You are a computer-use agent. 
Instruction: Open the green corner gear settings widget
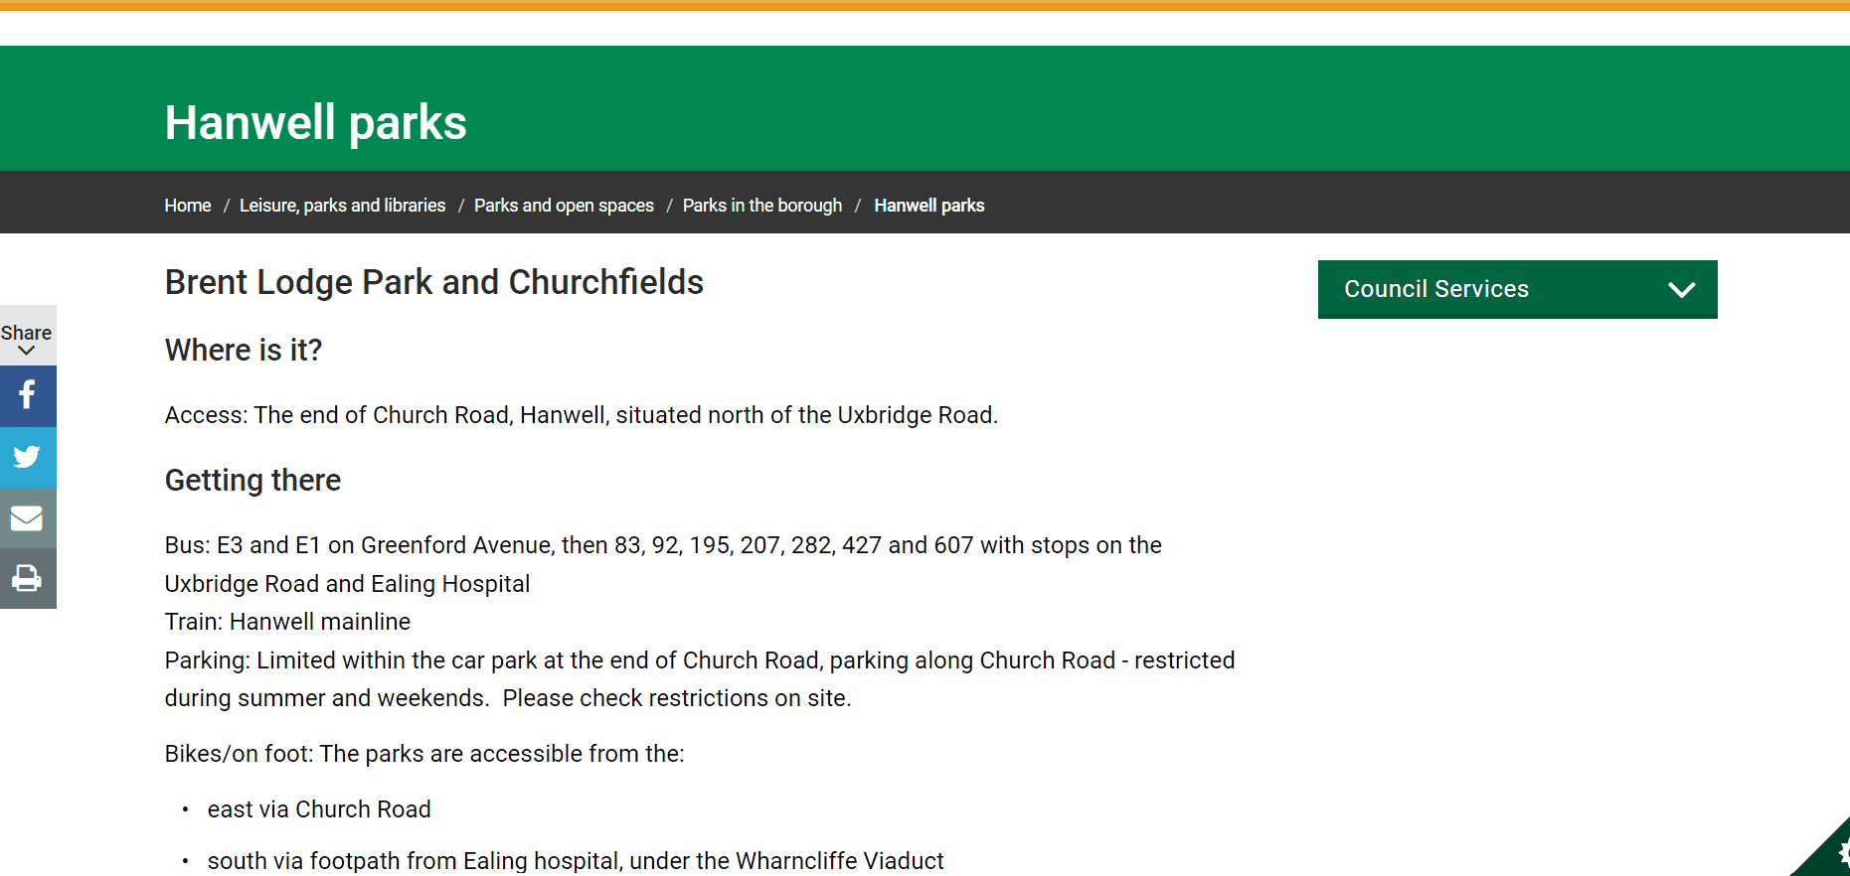(1833, 853)
